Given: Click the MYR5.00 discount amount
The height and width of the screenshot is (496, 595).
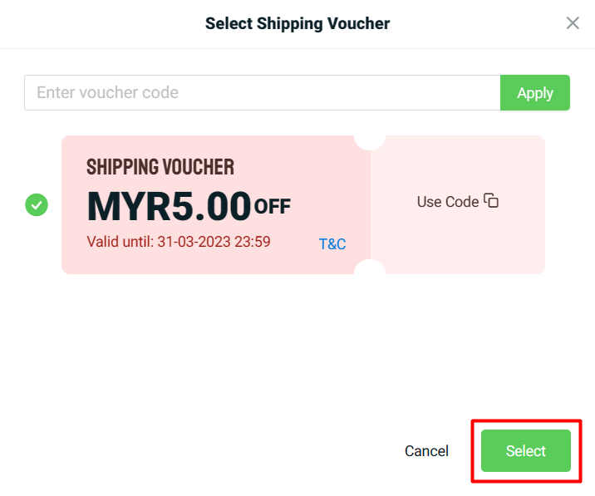Looking at the screenshot, I should pyautogui.click(x=169, y=206).
